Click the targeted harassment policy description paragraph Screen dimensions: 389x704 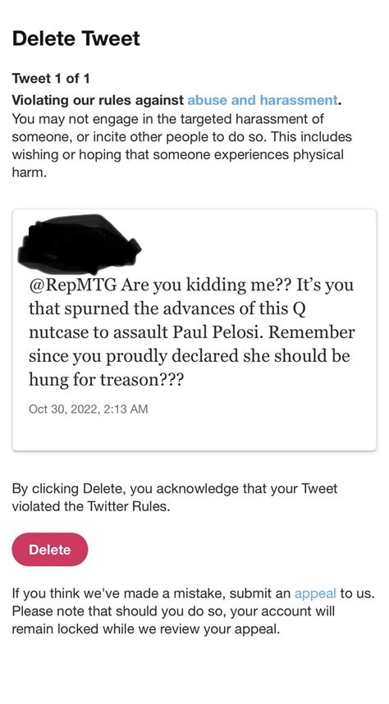(182, 145)
